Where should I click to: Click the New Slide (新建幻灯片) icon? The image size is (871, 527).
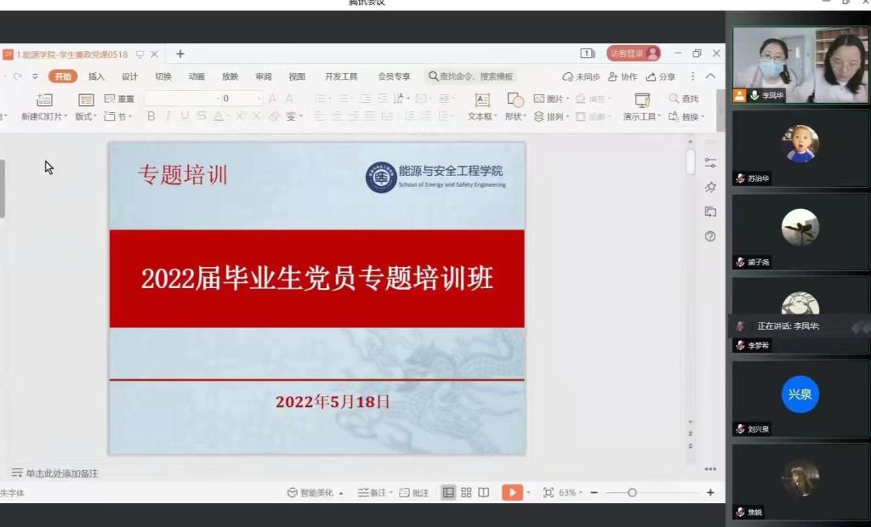[44, 100]
